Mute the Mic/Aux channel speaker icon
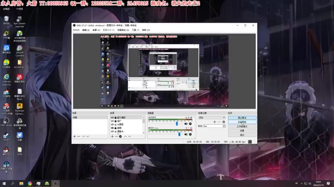The height and width of the screenshot is (187, 334). click(186, 134)
